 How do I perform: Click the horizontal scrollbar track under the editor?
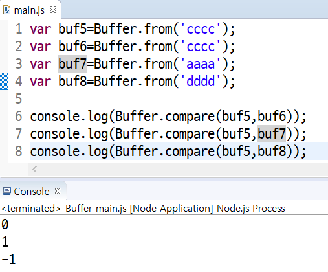(178, 170)
